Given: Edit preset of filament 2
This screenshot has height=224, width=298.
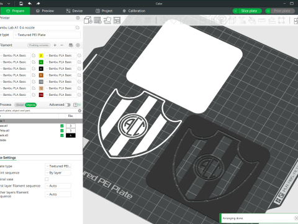Looking at the screenshot, I should tap(79, 55).
